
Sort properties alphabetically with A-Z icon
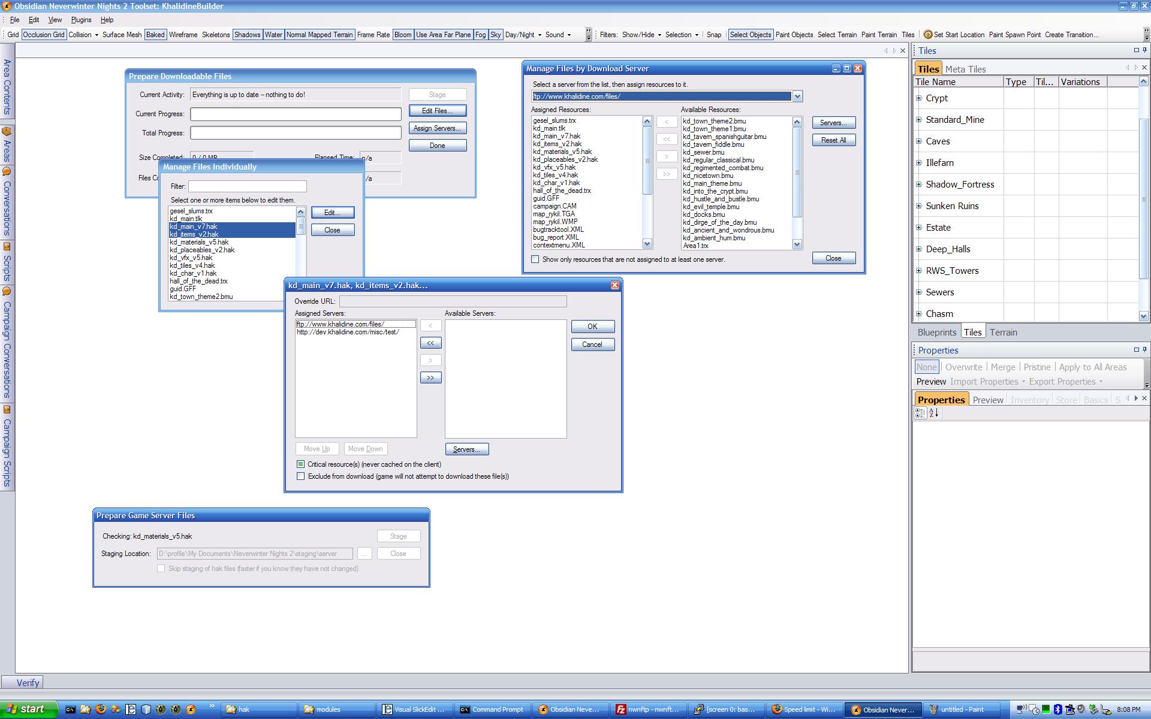(933, 413)
